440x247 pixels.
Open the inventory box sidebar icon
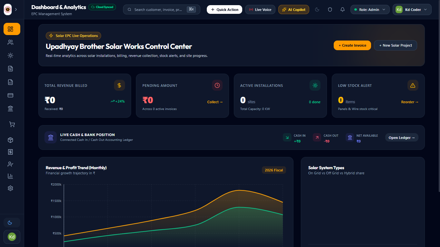pyautogui.click(x=10, y=140)
